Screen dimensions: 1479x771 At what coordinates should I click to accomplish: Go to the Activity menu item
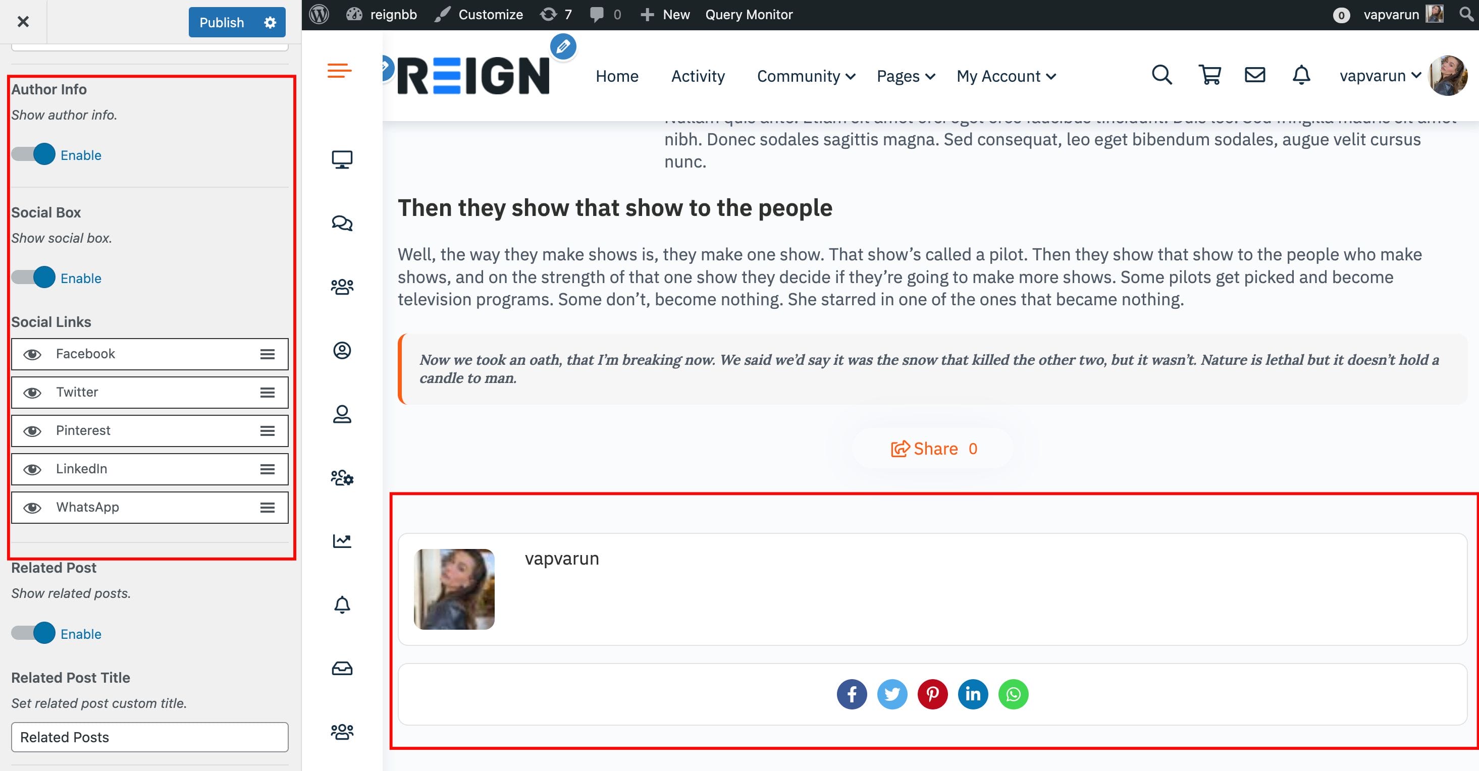pos(698,76)
